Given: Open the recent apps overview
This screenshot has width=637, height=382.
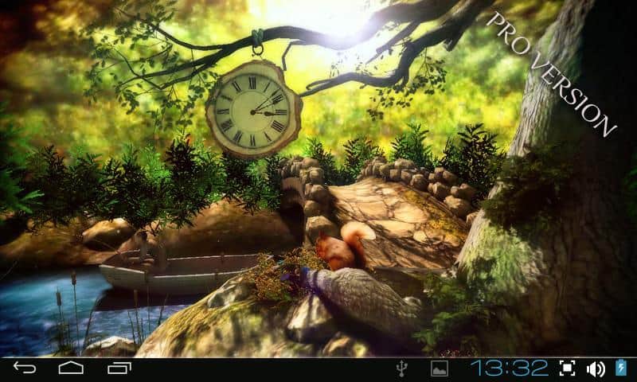Looking at the screenshot, I should coord(119,368).
